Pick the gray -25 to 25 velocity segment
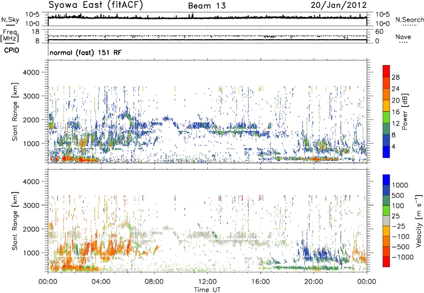Screen dimensions: 424x293 (386, 221)
